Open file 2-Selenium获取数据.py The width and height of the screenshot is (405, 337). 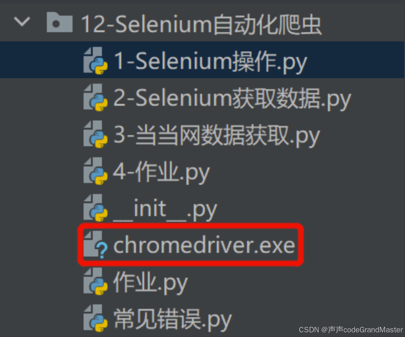coord(232,98)
